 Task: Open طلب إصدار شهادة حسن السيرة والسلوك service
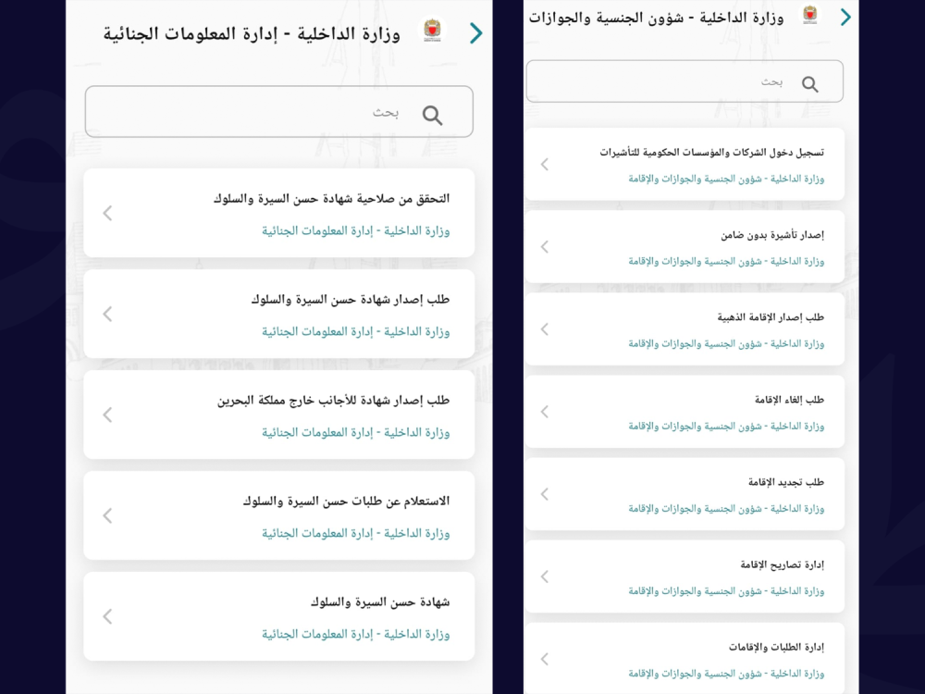[x=277, y=314]
